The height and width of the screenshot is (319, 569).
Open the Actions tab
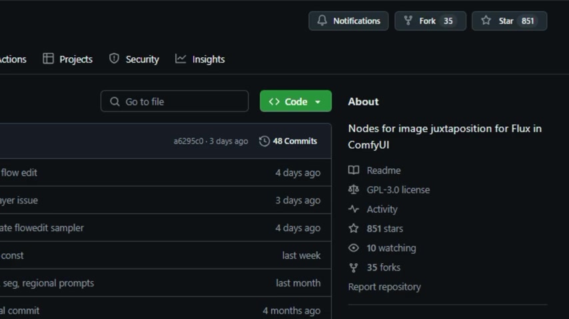[x=13, y=59]
